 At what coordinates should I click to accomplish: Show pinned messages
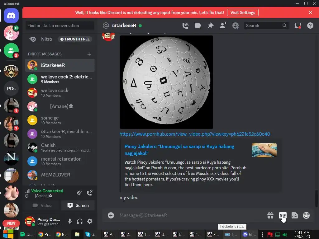[x=211, y=26]
